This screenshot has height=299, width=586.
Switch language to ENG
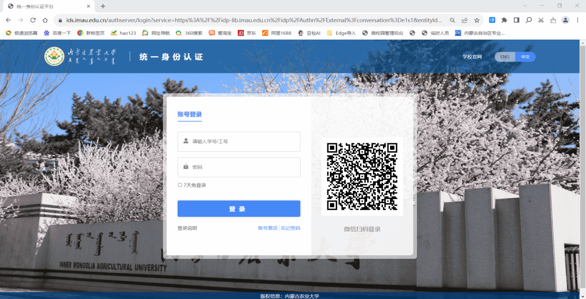coord(505,57)
